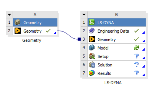Select the Solution cell
The width and height of the screenshot is (154, 101).
[117, 65]
